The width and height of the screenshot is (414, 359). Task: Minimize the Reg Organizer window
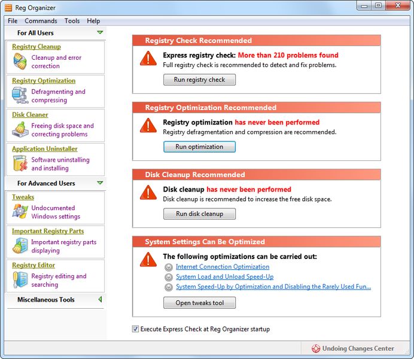(364, 6)
